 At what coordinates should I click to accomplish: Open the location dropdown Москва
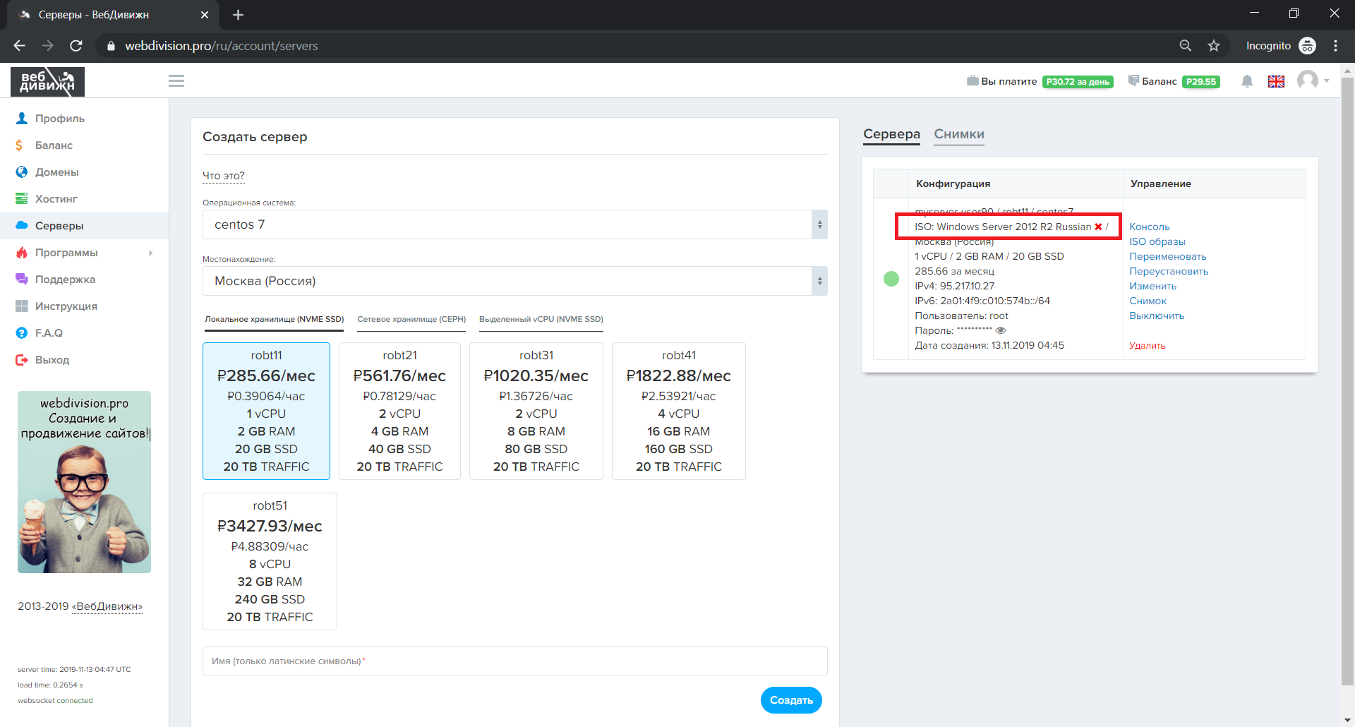[x=514, y=281]
